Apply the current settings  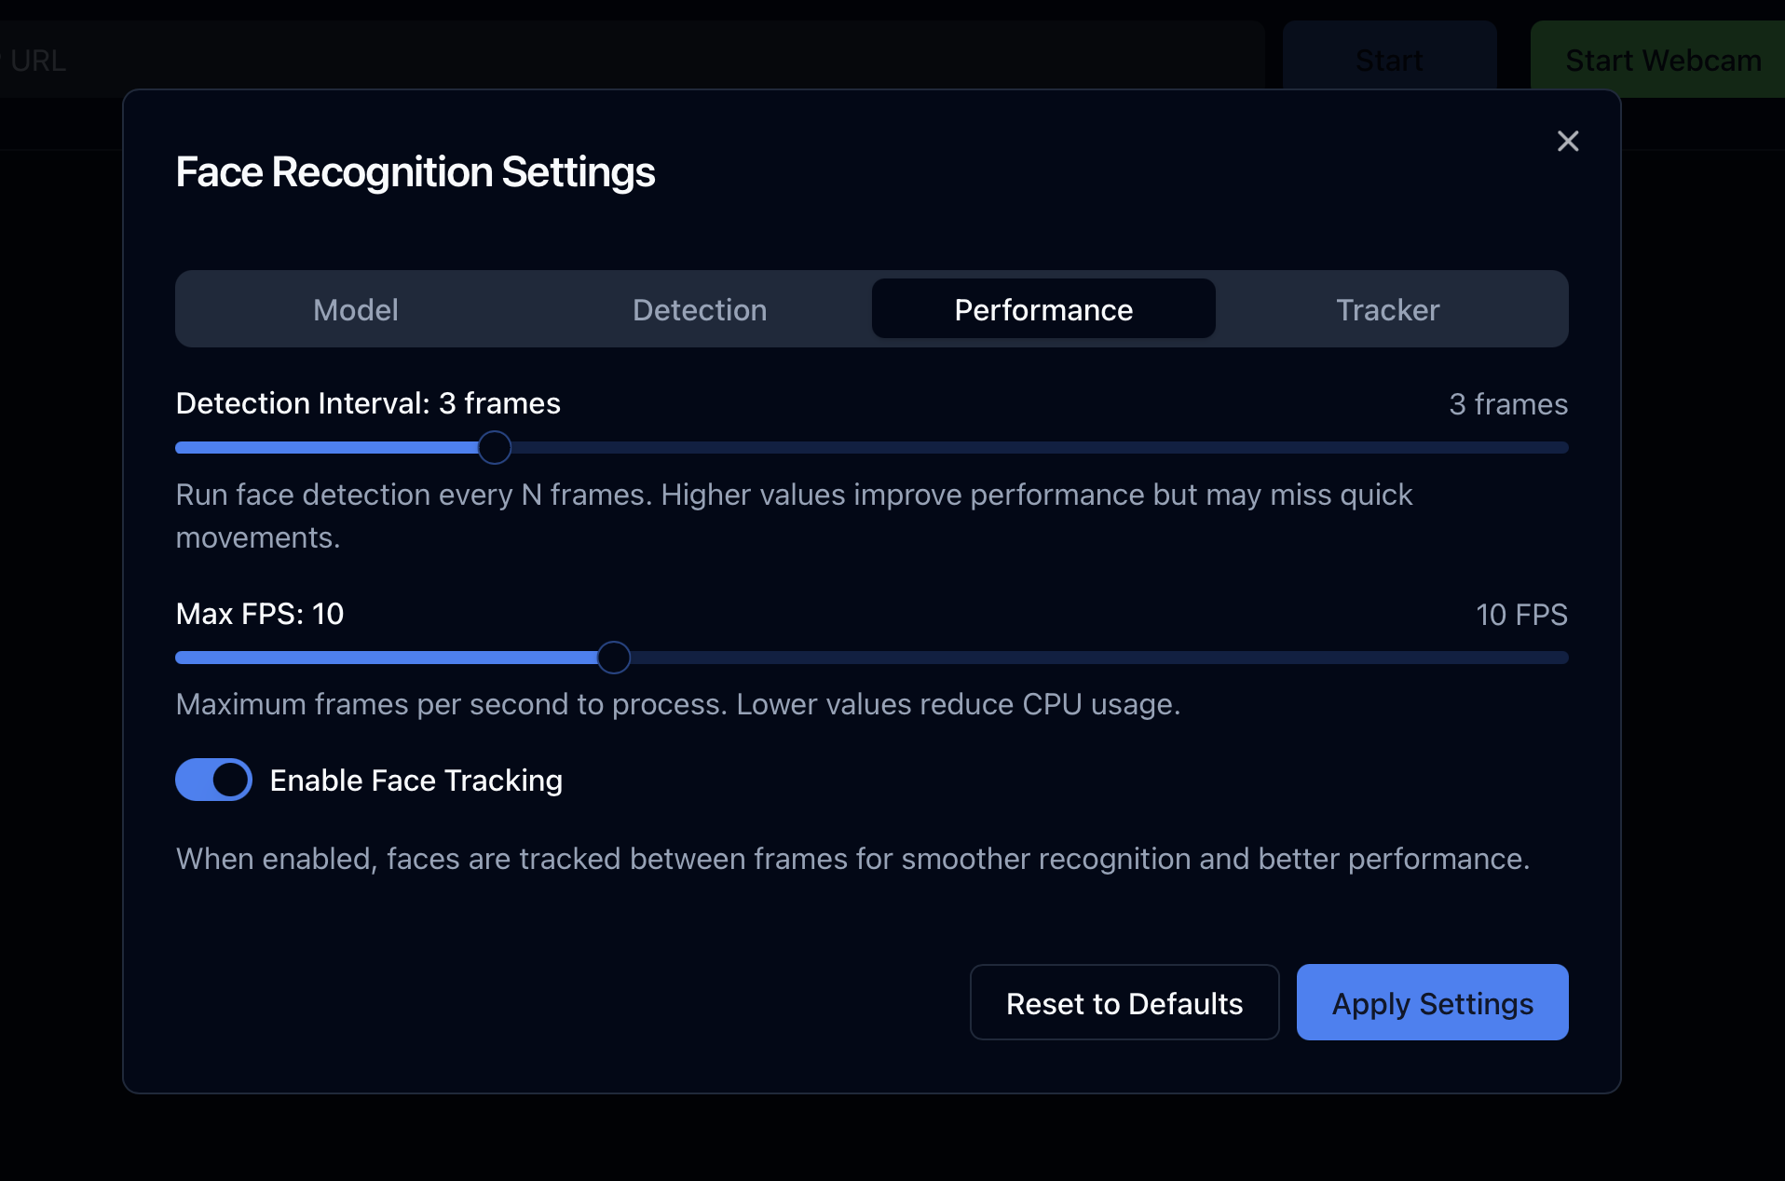tap(1431, 1003)
